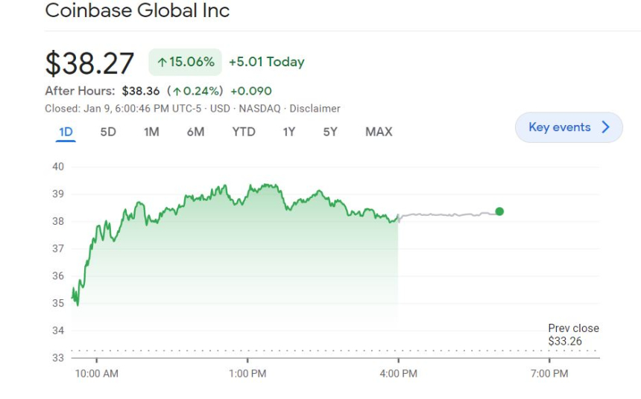Show the 6M price chart
Viewport: 641px width, 399px height.
(195, 132)
